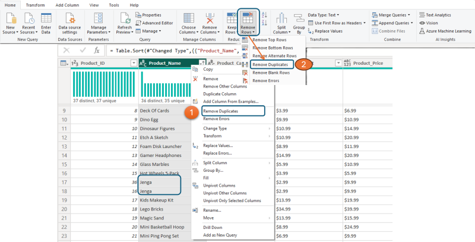Viewport: 475px width, 242px height.
Task: Select Remove Duplicates in Remove Rows menu
Action: coord(270,64)
